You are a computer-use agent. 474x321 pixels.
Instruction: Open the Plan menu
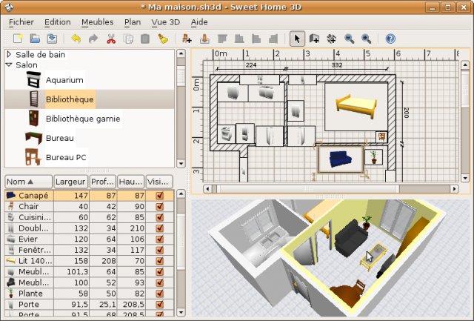(133, 22)
